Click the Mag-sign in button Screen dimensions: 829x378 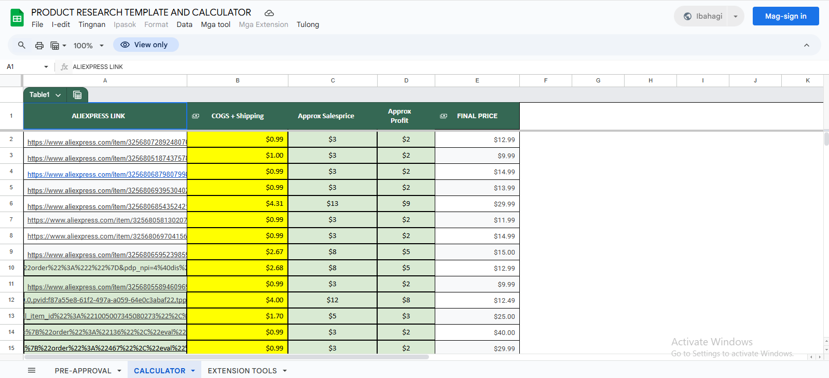(x=785, y=16)
